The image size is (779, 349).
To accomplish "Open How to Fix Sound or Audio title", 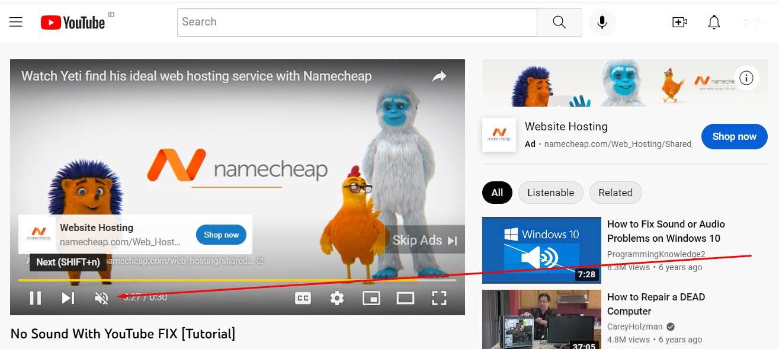I will 666,231.
